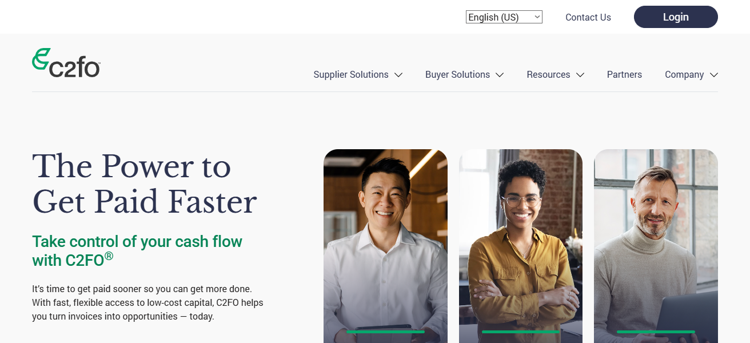
Task: Click the language selector's down arrow
Action: pos(537,17)
